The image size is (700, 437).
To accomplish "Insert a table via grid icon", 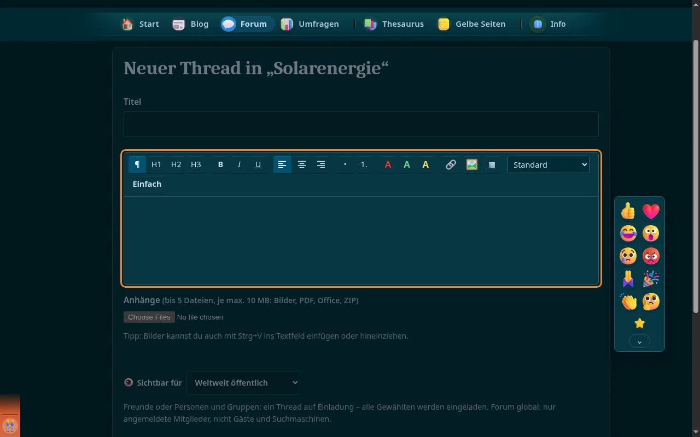I will click(492, 164).
